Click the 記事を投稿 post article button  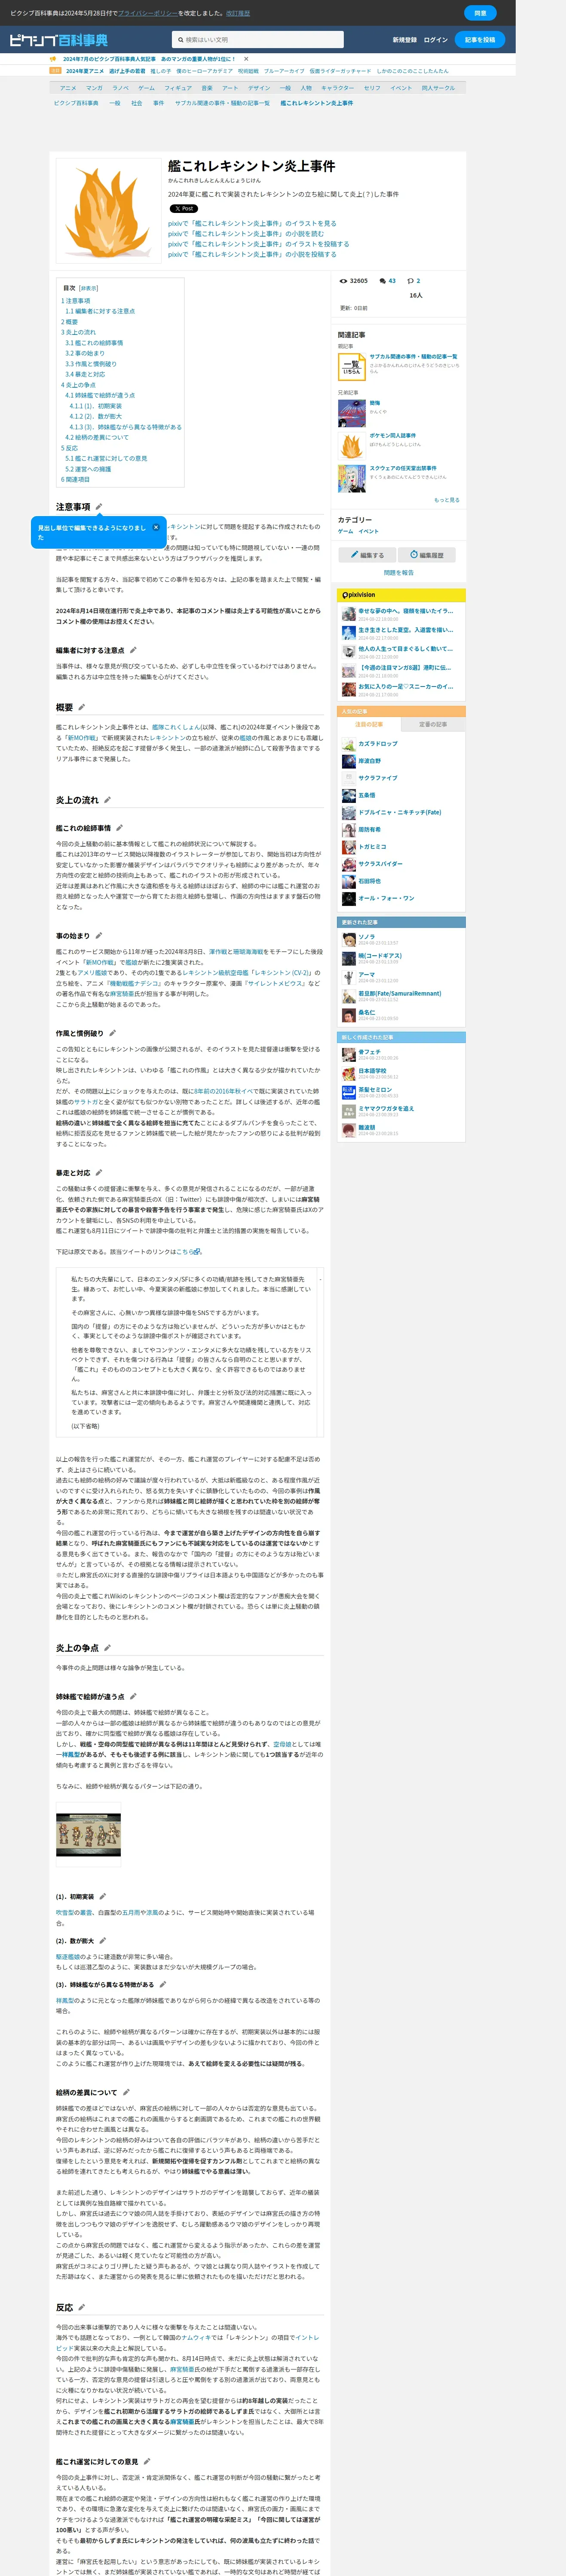tap(480, 40)
